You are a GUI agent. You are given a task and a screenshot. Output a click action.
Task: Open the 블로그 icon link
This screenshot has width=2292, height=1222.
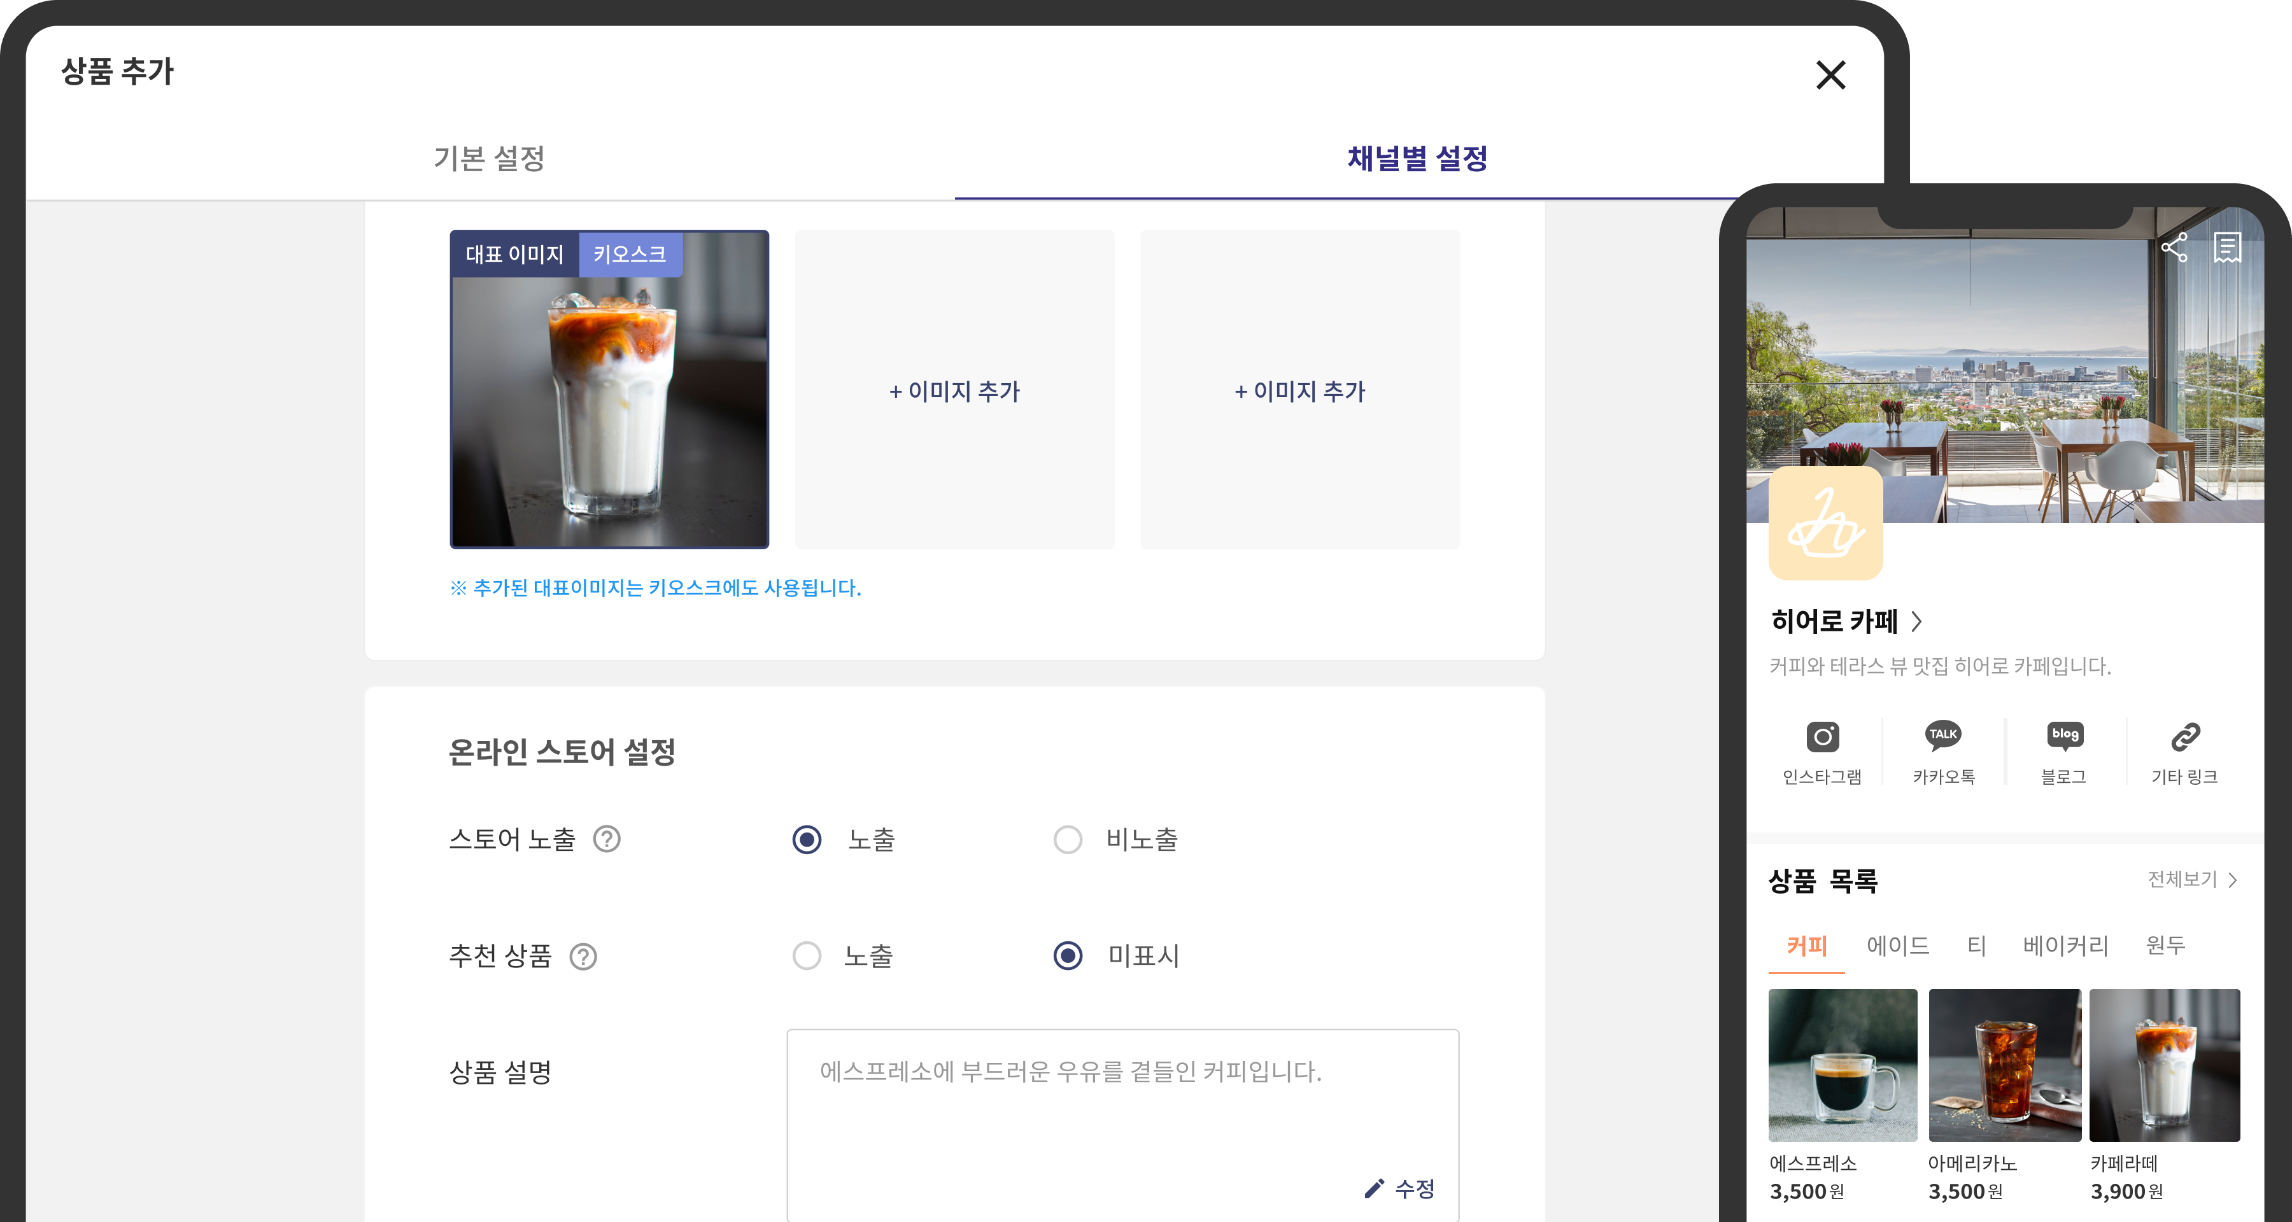[x=2064, y=736]
